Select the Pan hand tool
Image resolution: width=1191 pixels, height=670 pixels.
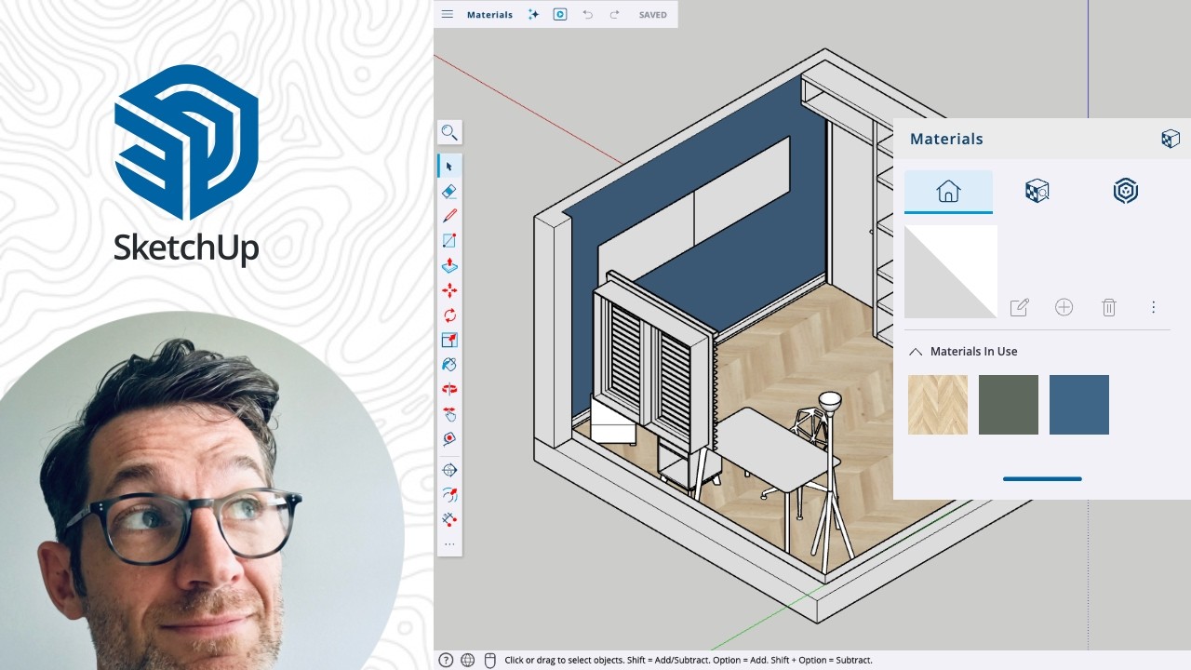(x=449, y=414)
